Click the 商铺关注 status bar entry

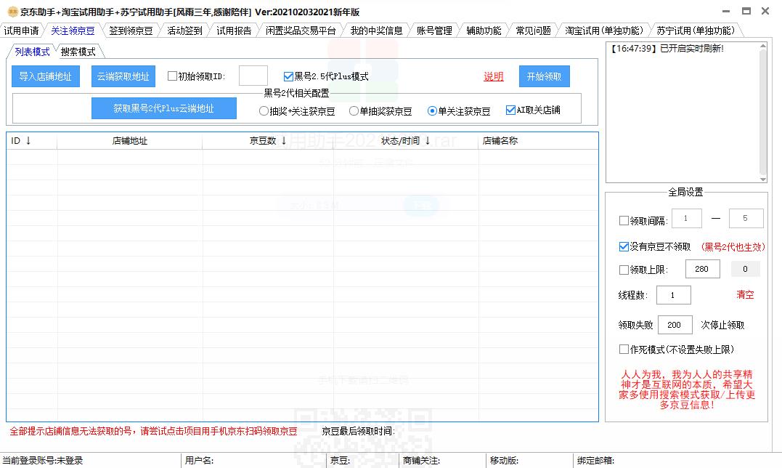(x=421, y=461)
